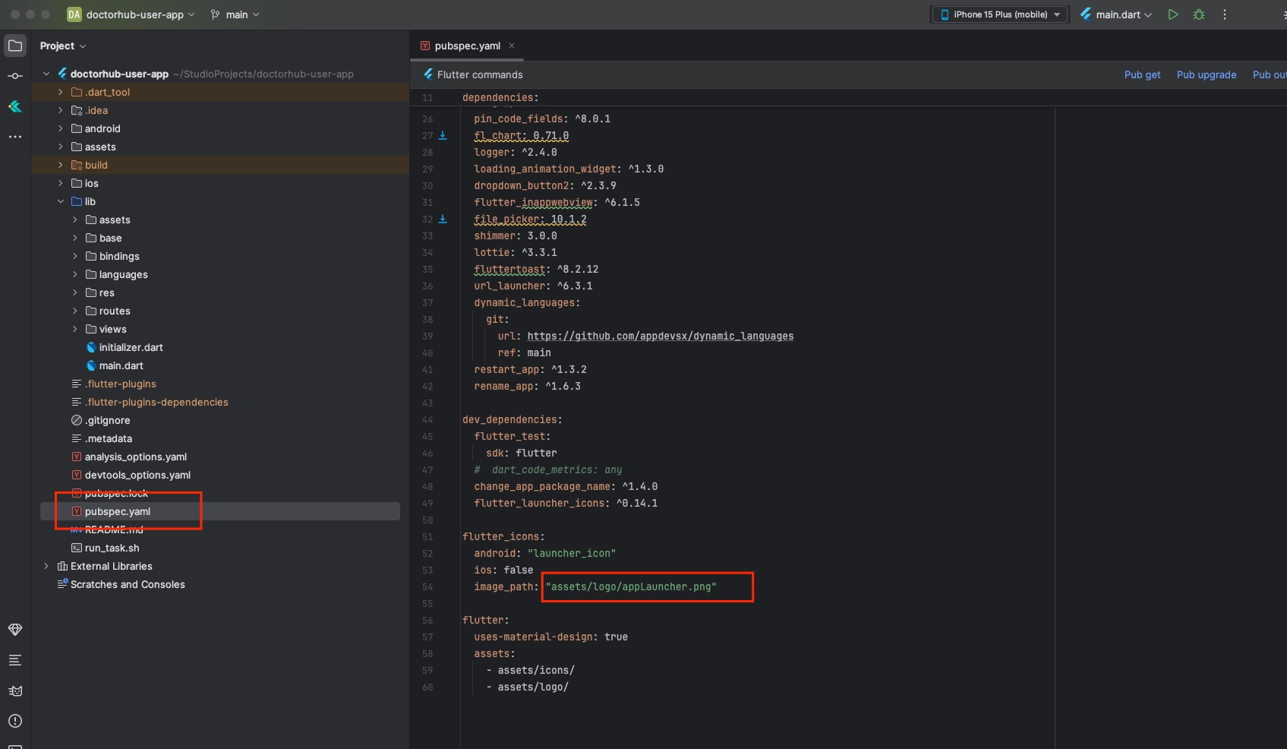The height and width of the screenshot is (749, 1287).
Task: Click the flutter_launcher_icons version text
Action: 637,503
